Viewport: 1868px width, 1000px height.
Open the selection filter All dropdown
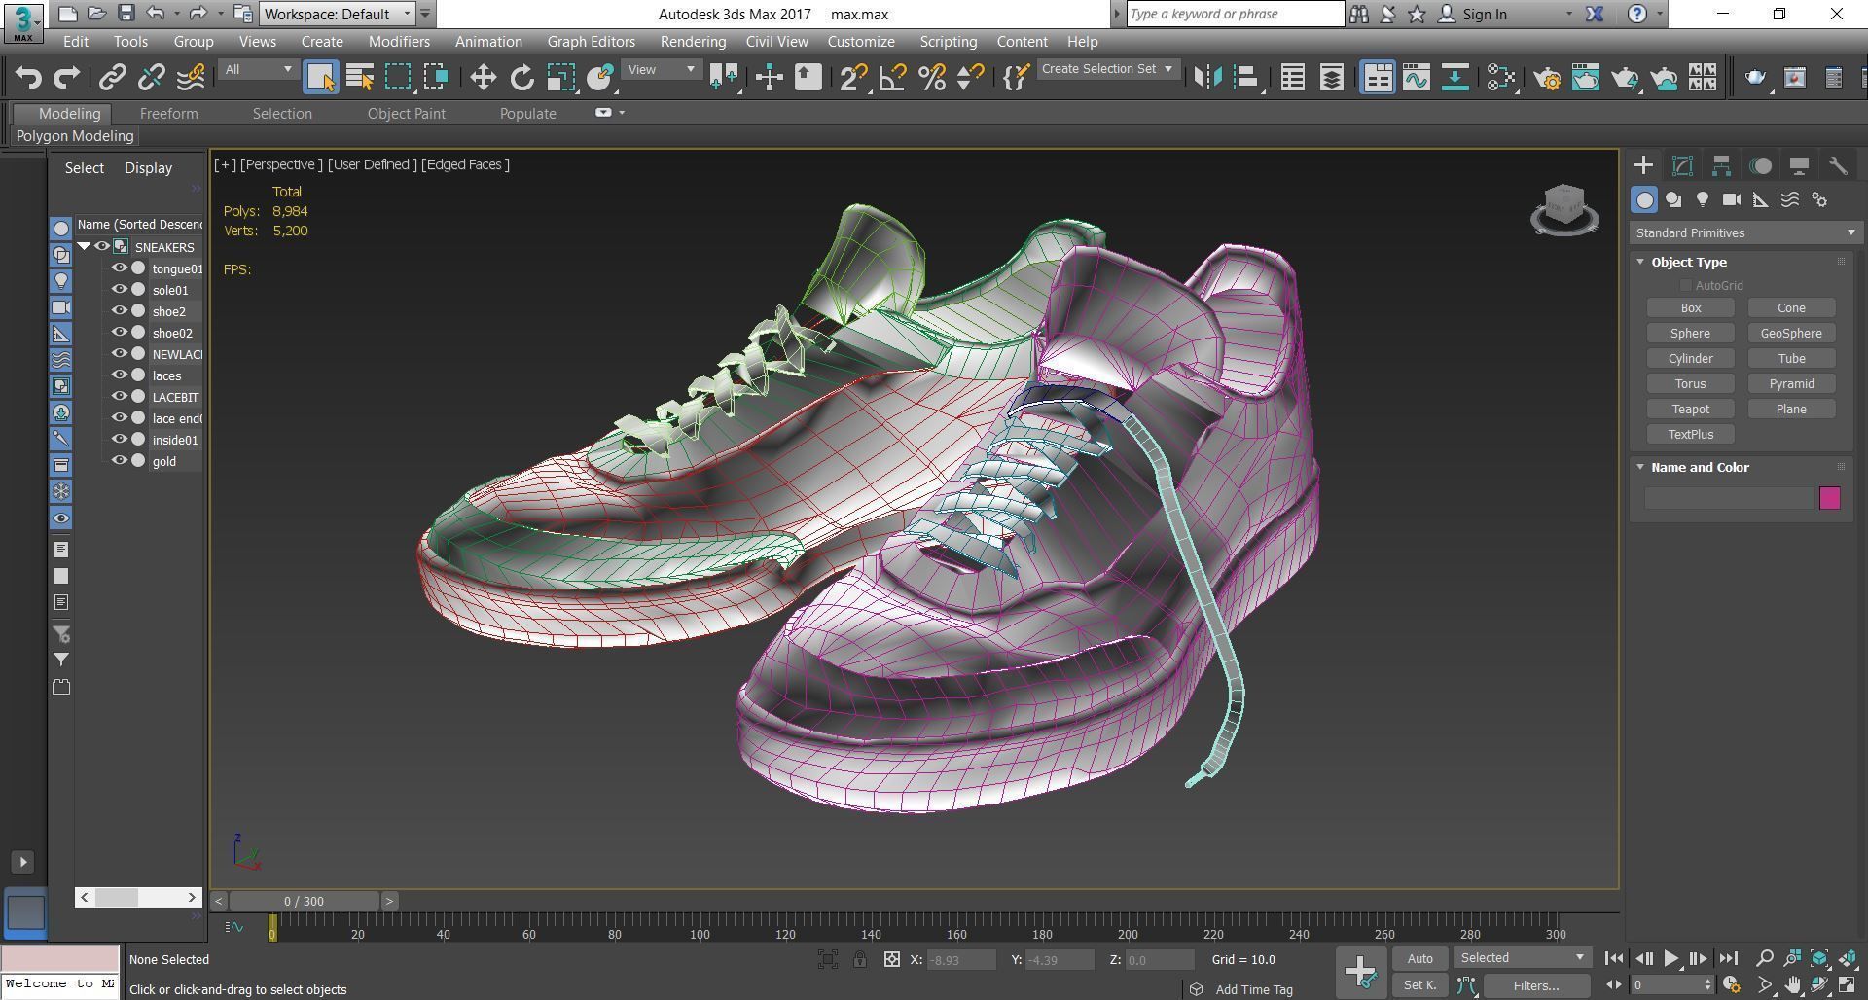click(258, 69)
